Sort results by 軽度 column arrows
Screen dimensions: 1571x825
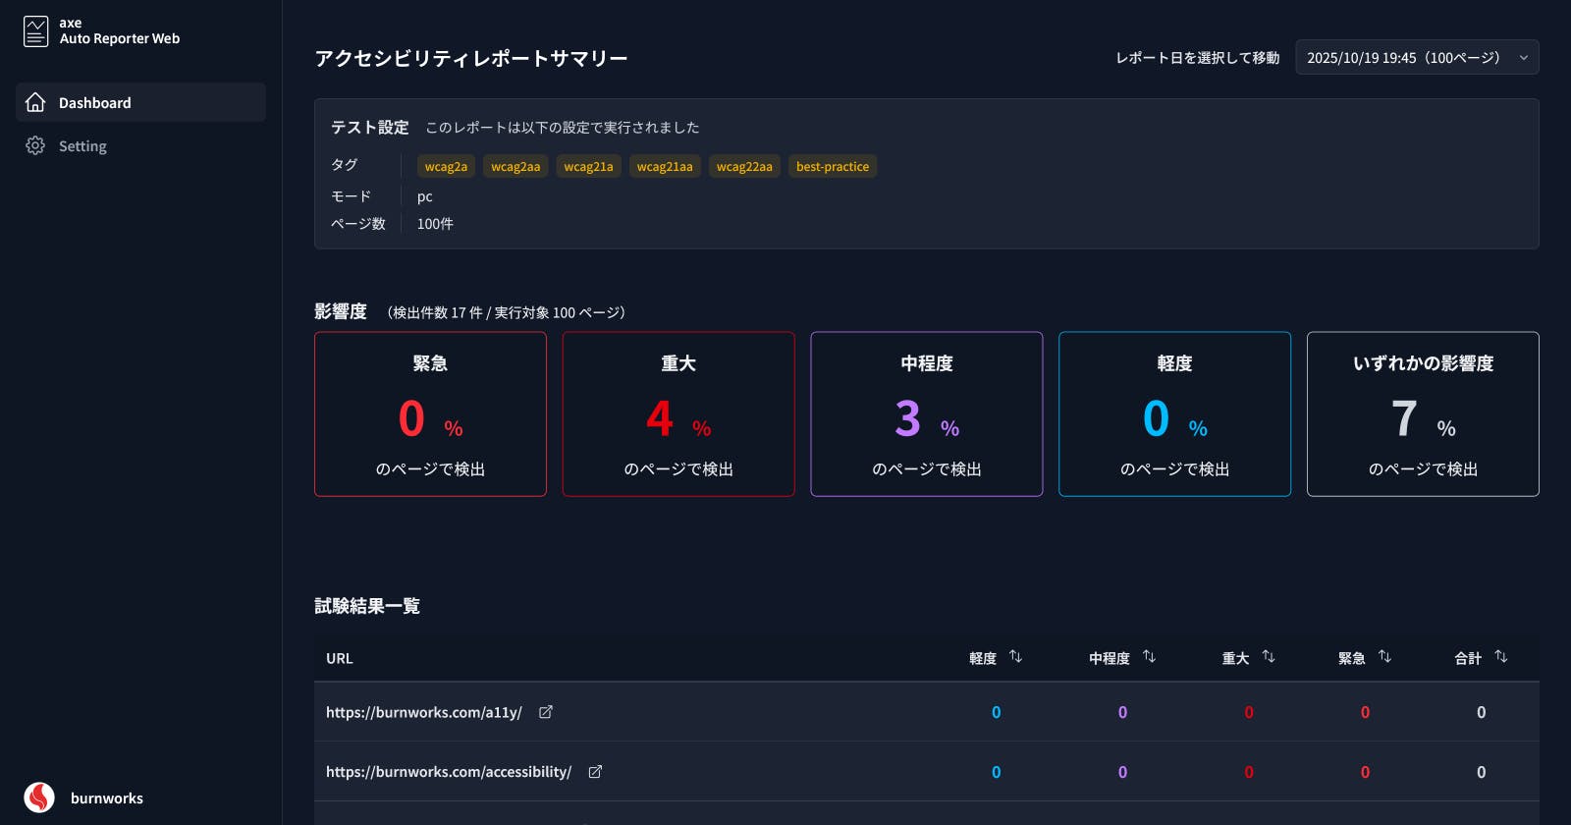pos(1015,657)
